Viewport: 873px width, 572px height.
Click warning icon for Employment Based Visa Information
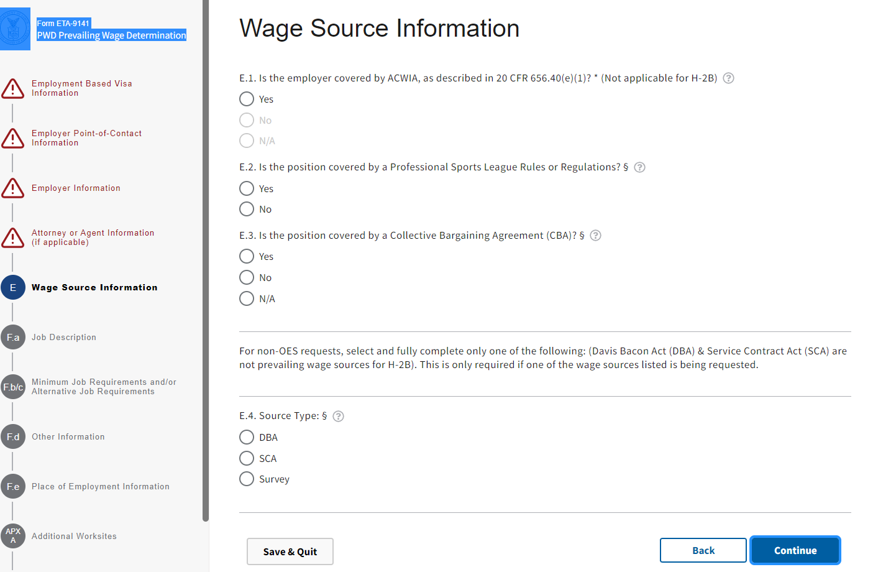(x=13, y=88)
